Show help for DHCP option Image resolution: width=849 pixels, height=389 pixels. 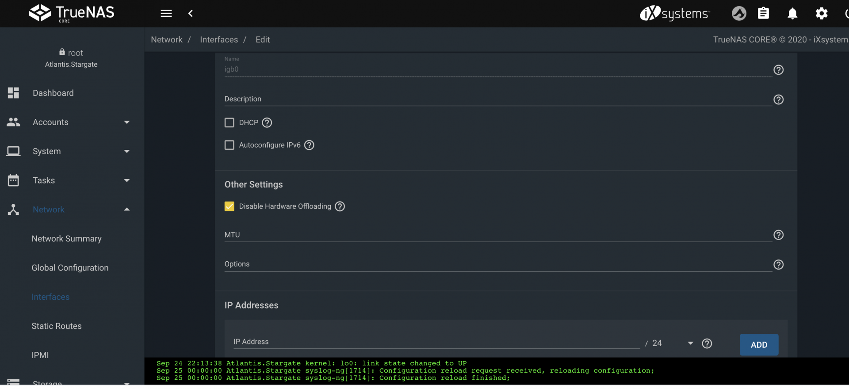click(267, 122)
